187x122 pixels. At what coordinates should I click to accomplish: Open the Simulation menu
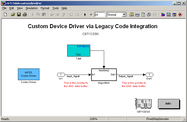click(32, 8)
